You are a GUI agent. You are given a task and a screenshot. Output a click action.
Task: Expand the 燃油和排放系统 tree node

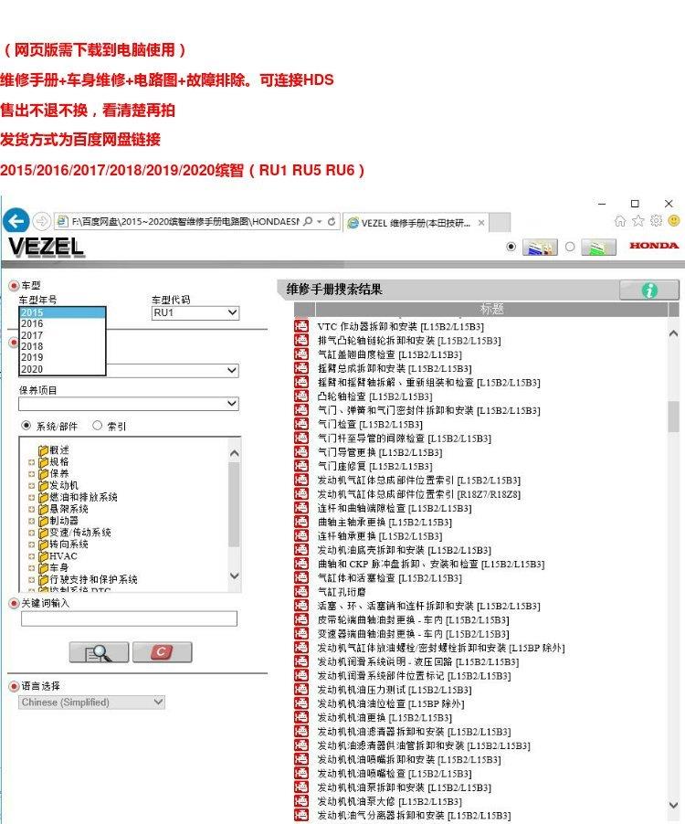click(32, 498)
